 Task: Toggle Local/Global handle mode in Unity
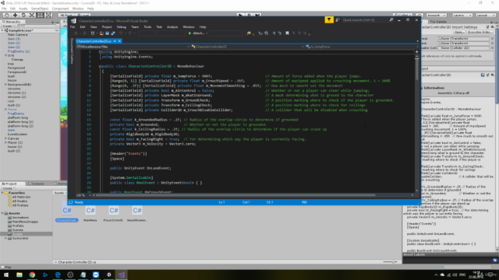[x=83, y=15]
